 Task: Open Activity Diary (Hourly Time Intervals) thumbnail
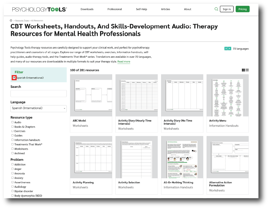(137, 95)
